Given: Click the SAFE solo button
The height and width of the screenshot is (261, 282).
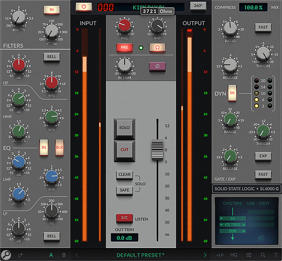Looking at the screenshot, I should [x=125, y=190].
